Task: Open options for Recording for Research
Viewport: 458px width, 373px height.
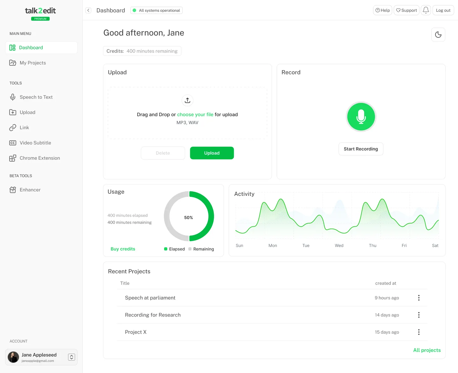Action: click(419, 315)
